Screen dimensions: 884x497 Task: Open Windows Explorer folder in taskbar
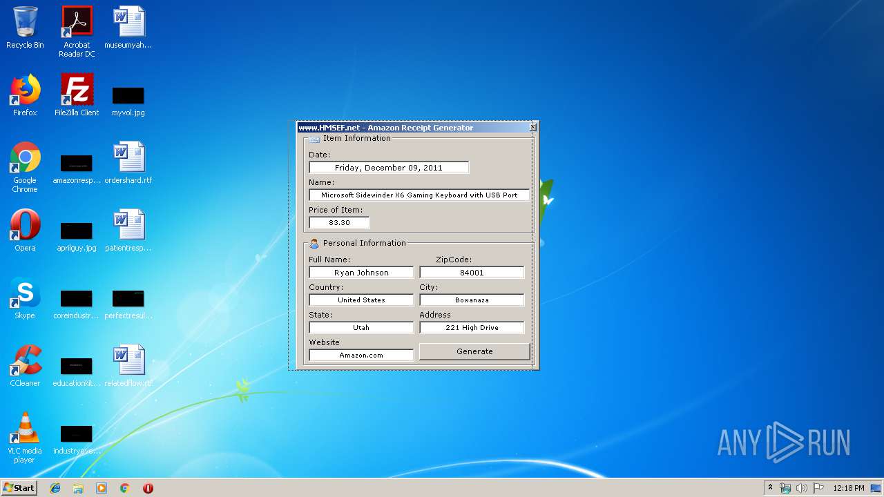(x=78, y=488)
